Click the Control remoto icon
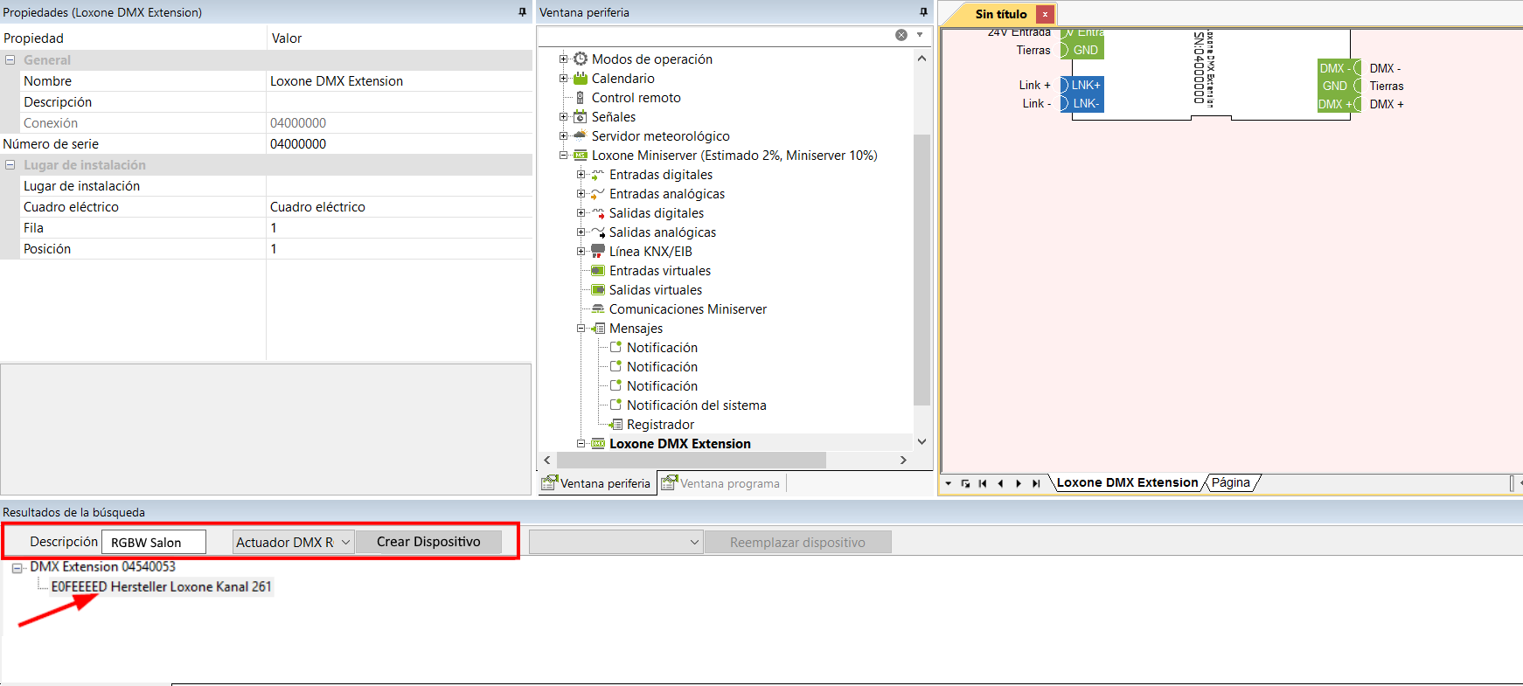Screen dimensions: 1523x686 pos(581,98)
